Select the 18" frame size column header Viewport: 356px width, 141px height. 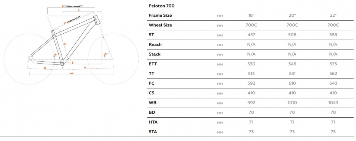[x=251, y=16]
